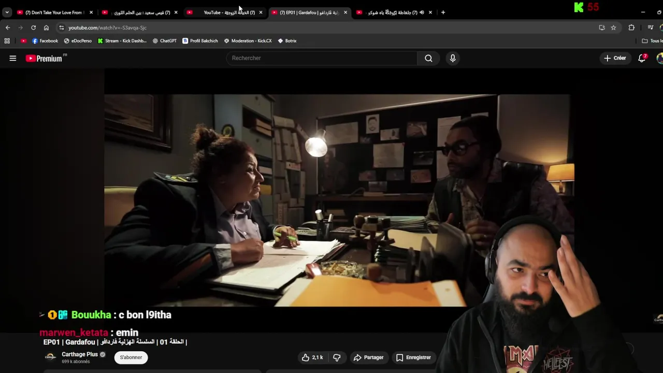Image resolution: width=663 pixels, height=373 pixels.
Task: Start voice search with microphone icon
Action: tap(453, 58)
